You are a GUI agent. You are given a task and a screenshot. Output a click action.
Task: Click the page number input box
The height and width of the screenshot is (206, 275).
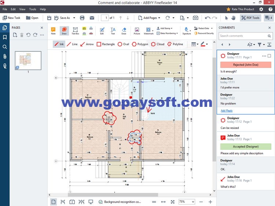(x=105, y=18)
